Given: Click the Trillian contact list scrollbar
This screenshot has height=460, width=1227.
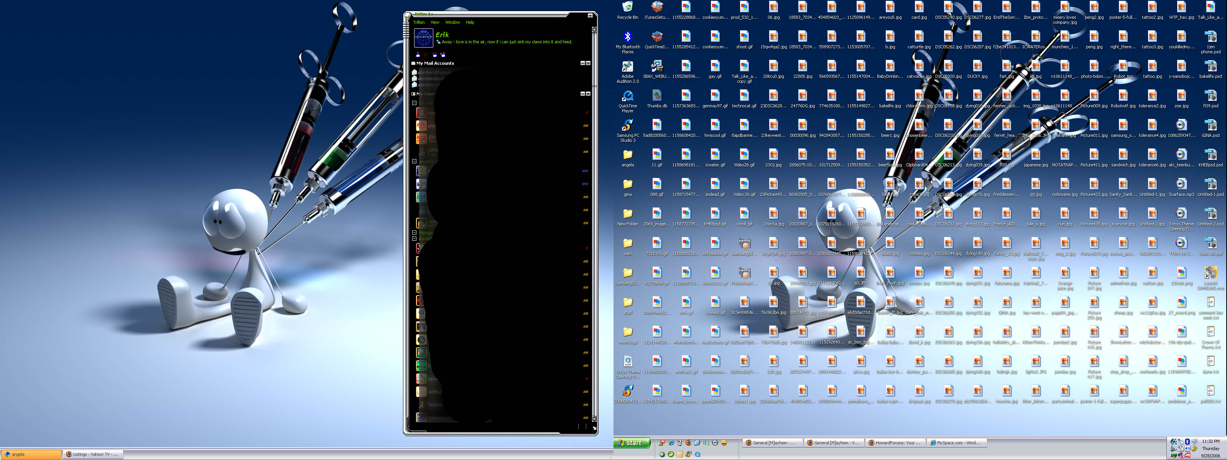Looking at the screenshot, I should click(594, 224).
